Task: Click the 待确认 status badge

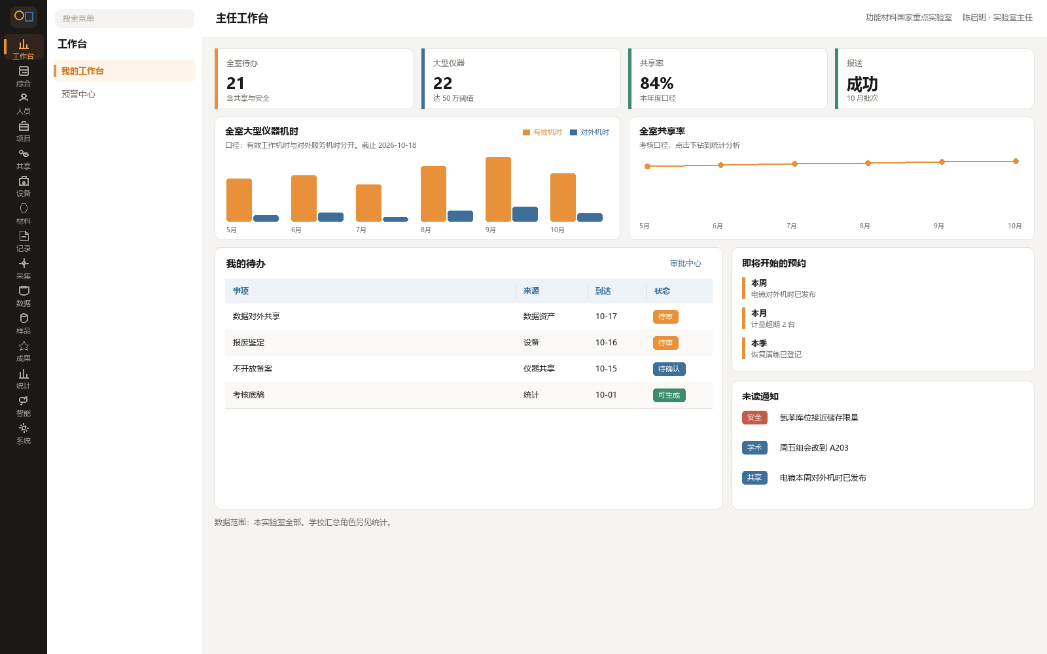Action: (669, 369)
